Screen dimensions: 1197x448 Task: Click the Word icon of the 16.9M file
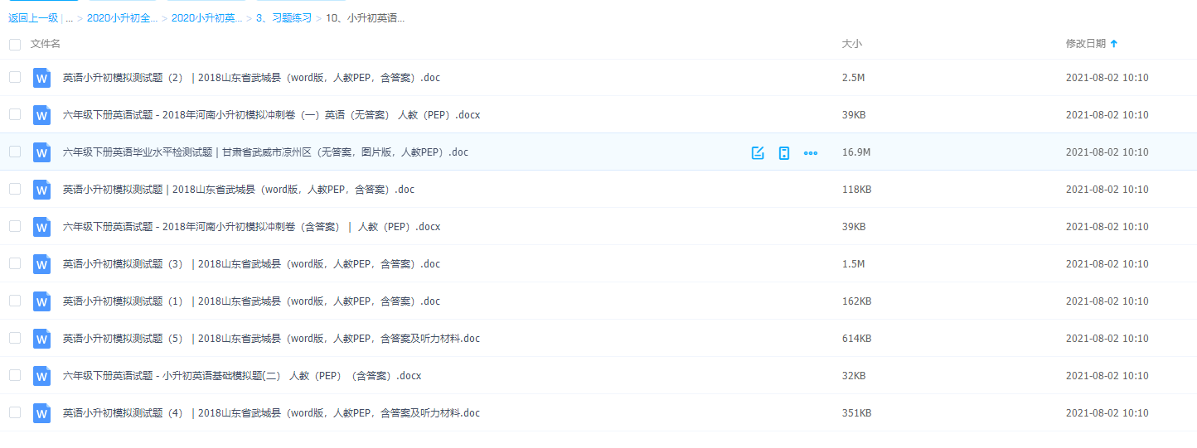(41, 152)
